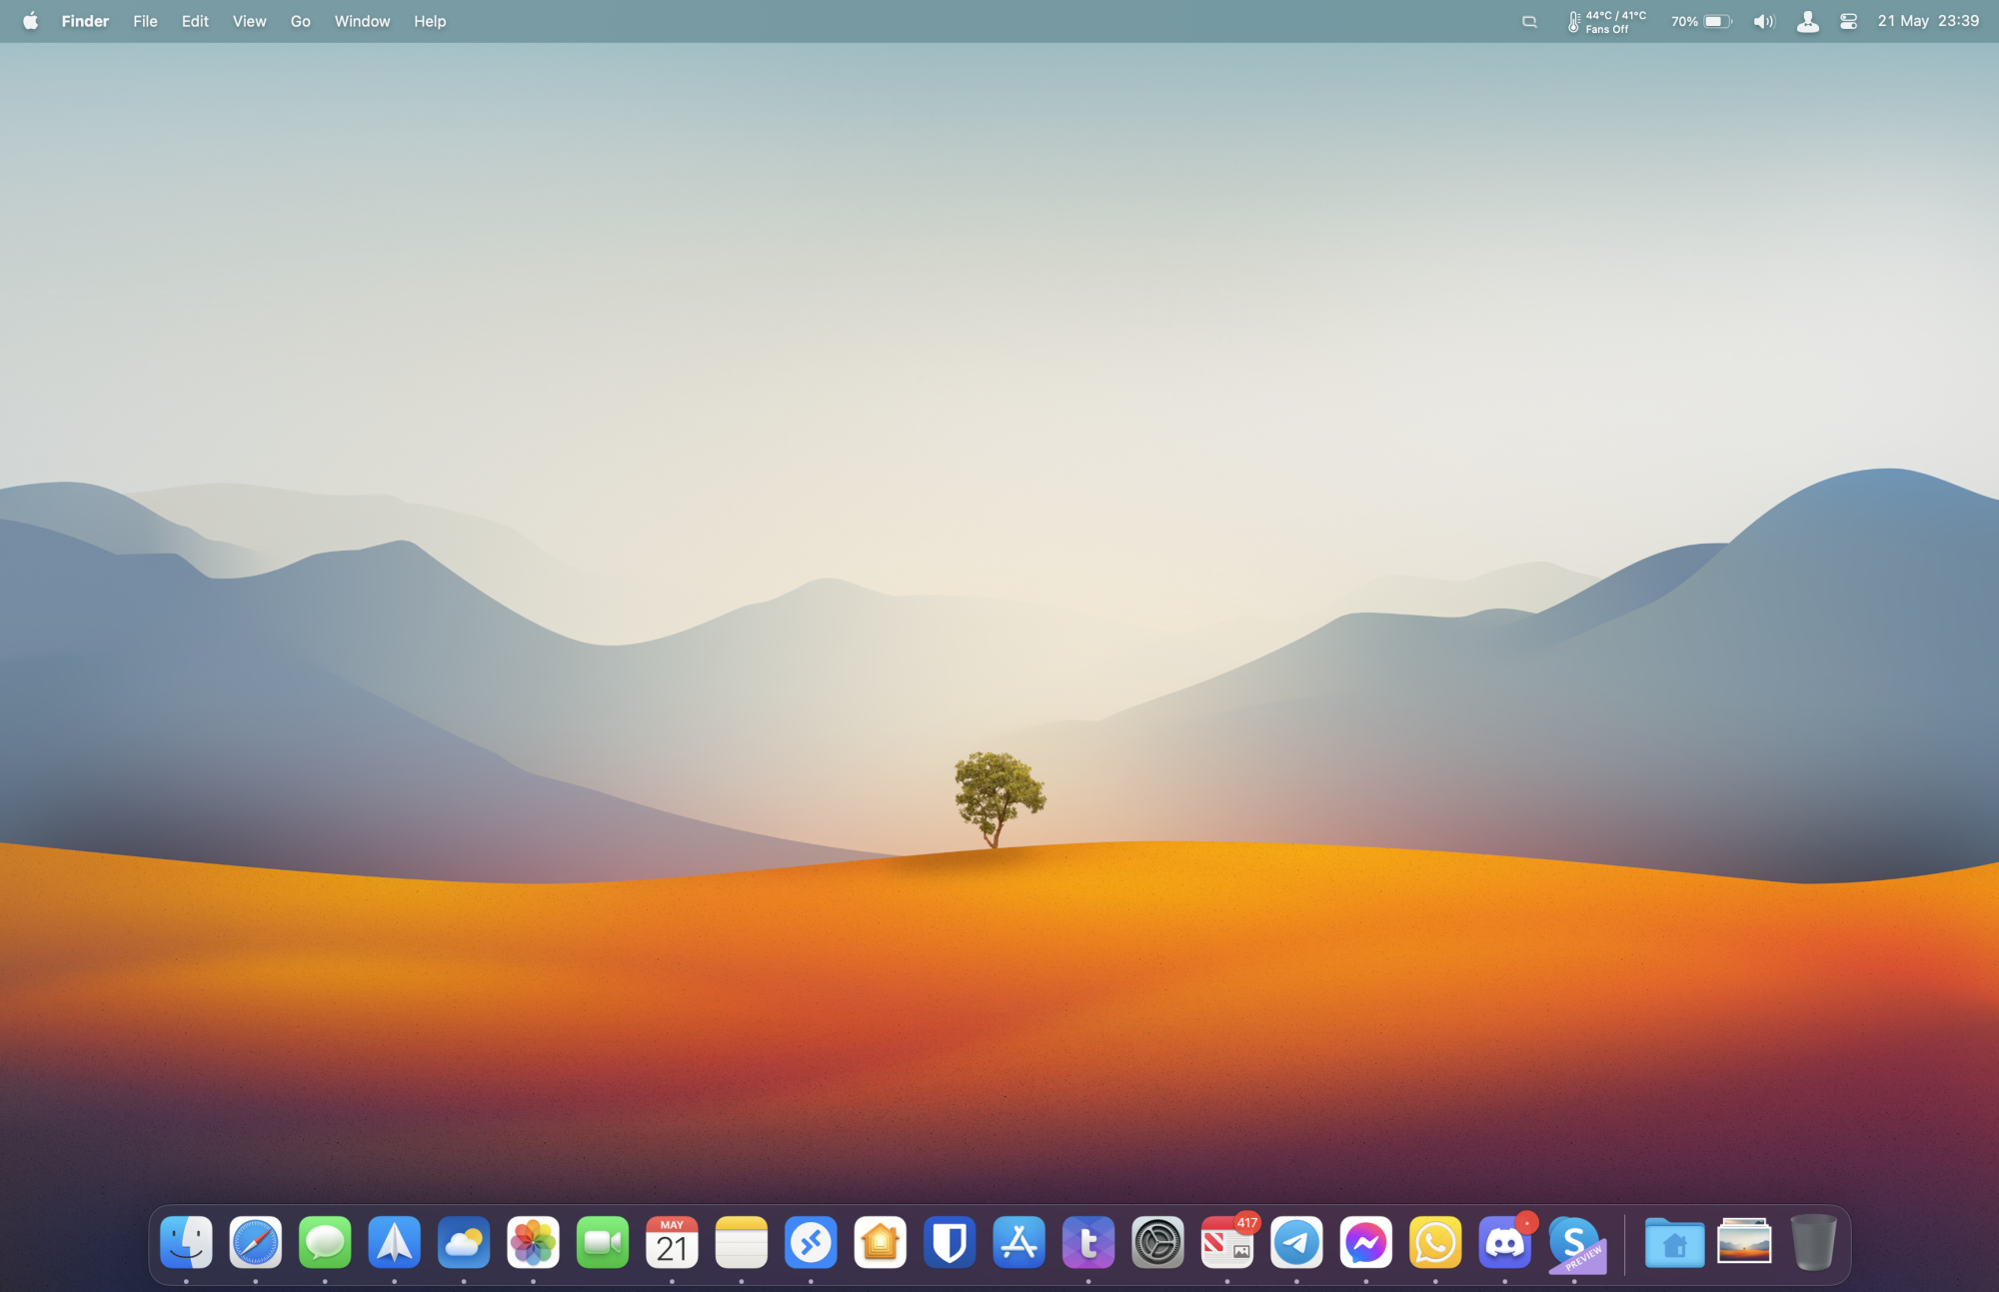Screen dimensions: 1999x1292
Task: Open Control Center toggles in menu bar
Action: [1848, 21]
